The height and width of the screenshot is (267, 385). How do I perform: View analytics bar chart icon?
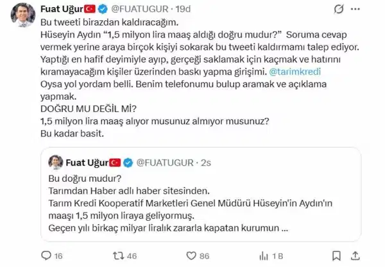tap(264, 256)
